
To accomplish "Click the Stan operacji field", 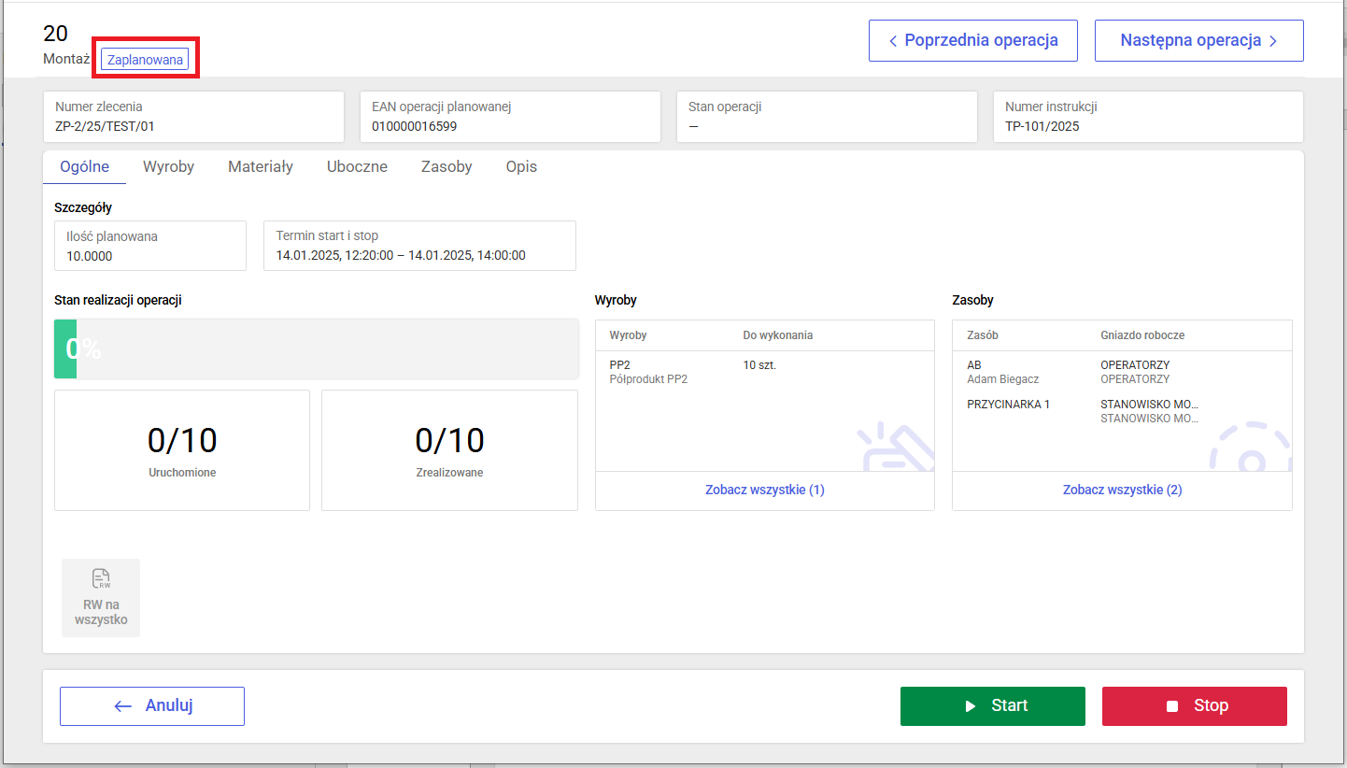I will coord(827,117).
